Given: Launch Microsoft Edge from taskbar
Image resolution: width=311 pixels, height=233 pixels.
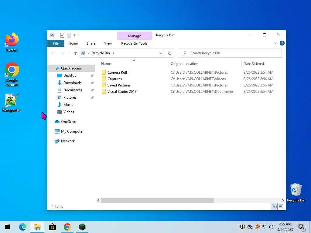Looking at the screenshot, I should 22,227.
